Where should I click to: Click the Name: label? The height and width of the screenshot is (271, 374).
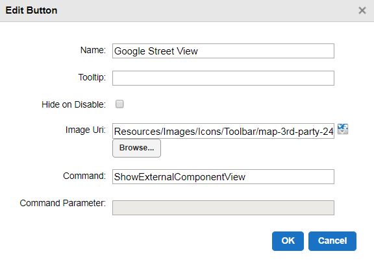[x=93, y=51]
